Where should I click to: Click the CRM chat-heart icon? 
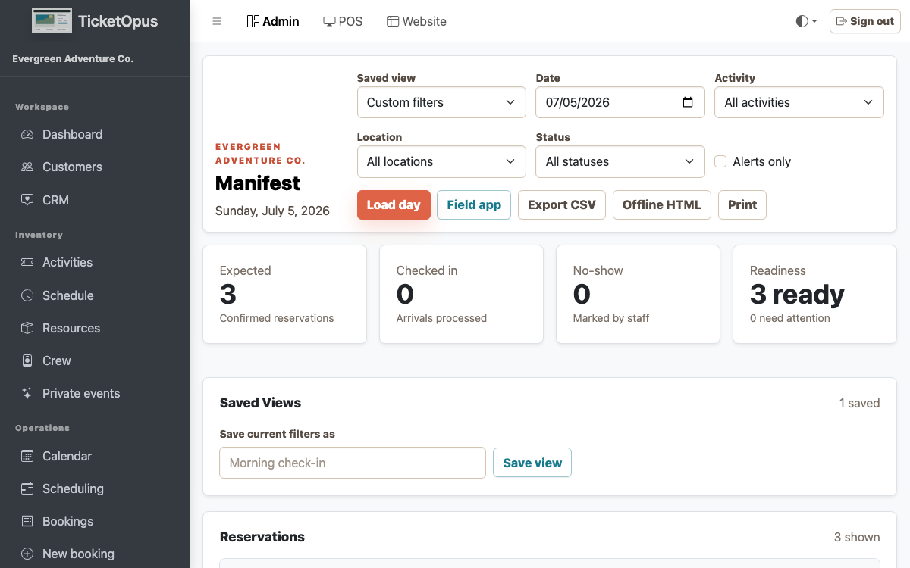tap(27, 200)
